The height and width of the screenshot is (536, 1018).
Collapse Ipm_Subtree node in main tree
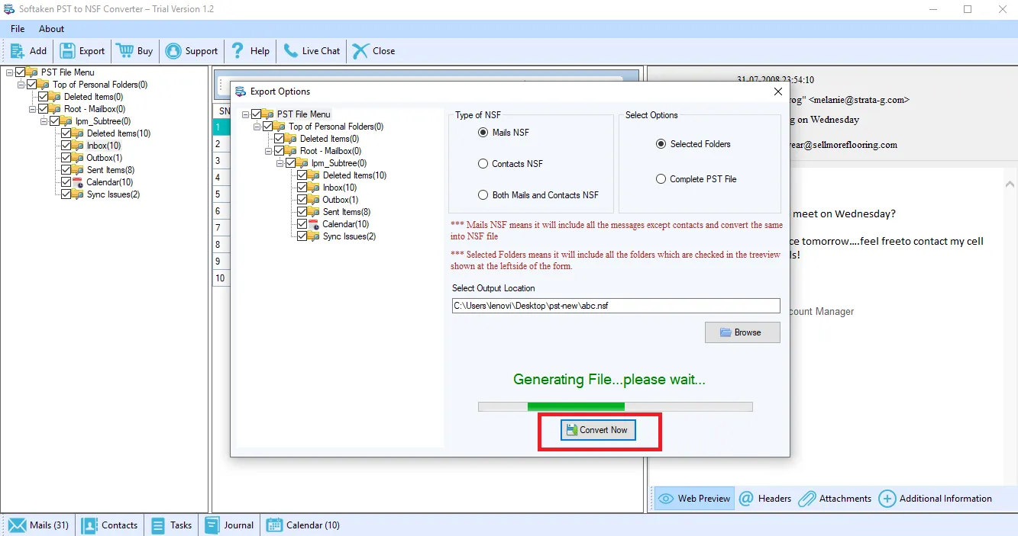(44, 121)
